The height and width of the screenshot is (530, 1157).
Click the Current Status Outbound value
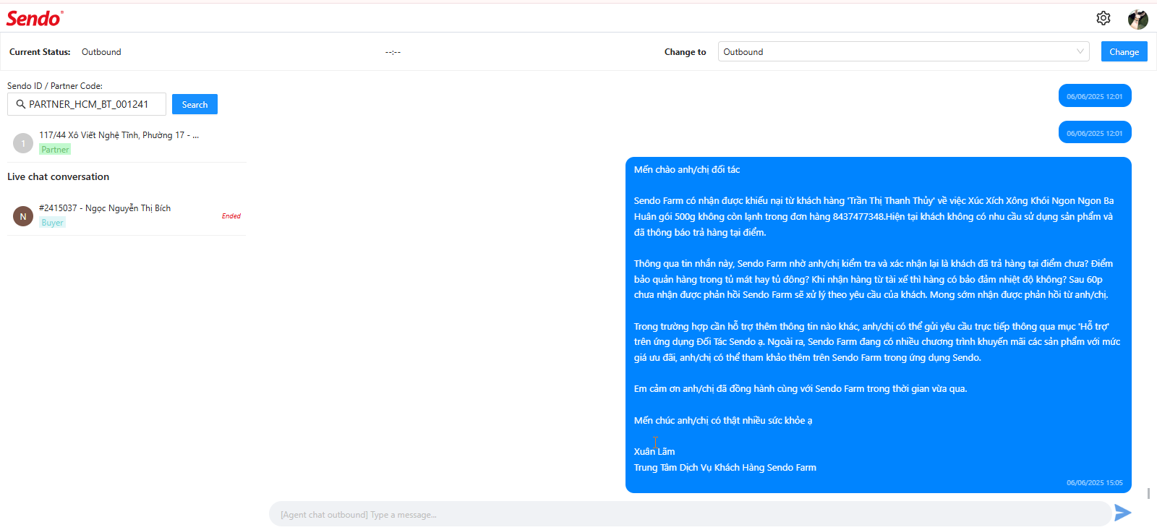pos(101,52)
